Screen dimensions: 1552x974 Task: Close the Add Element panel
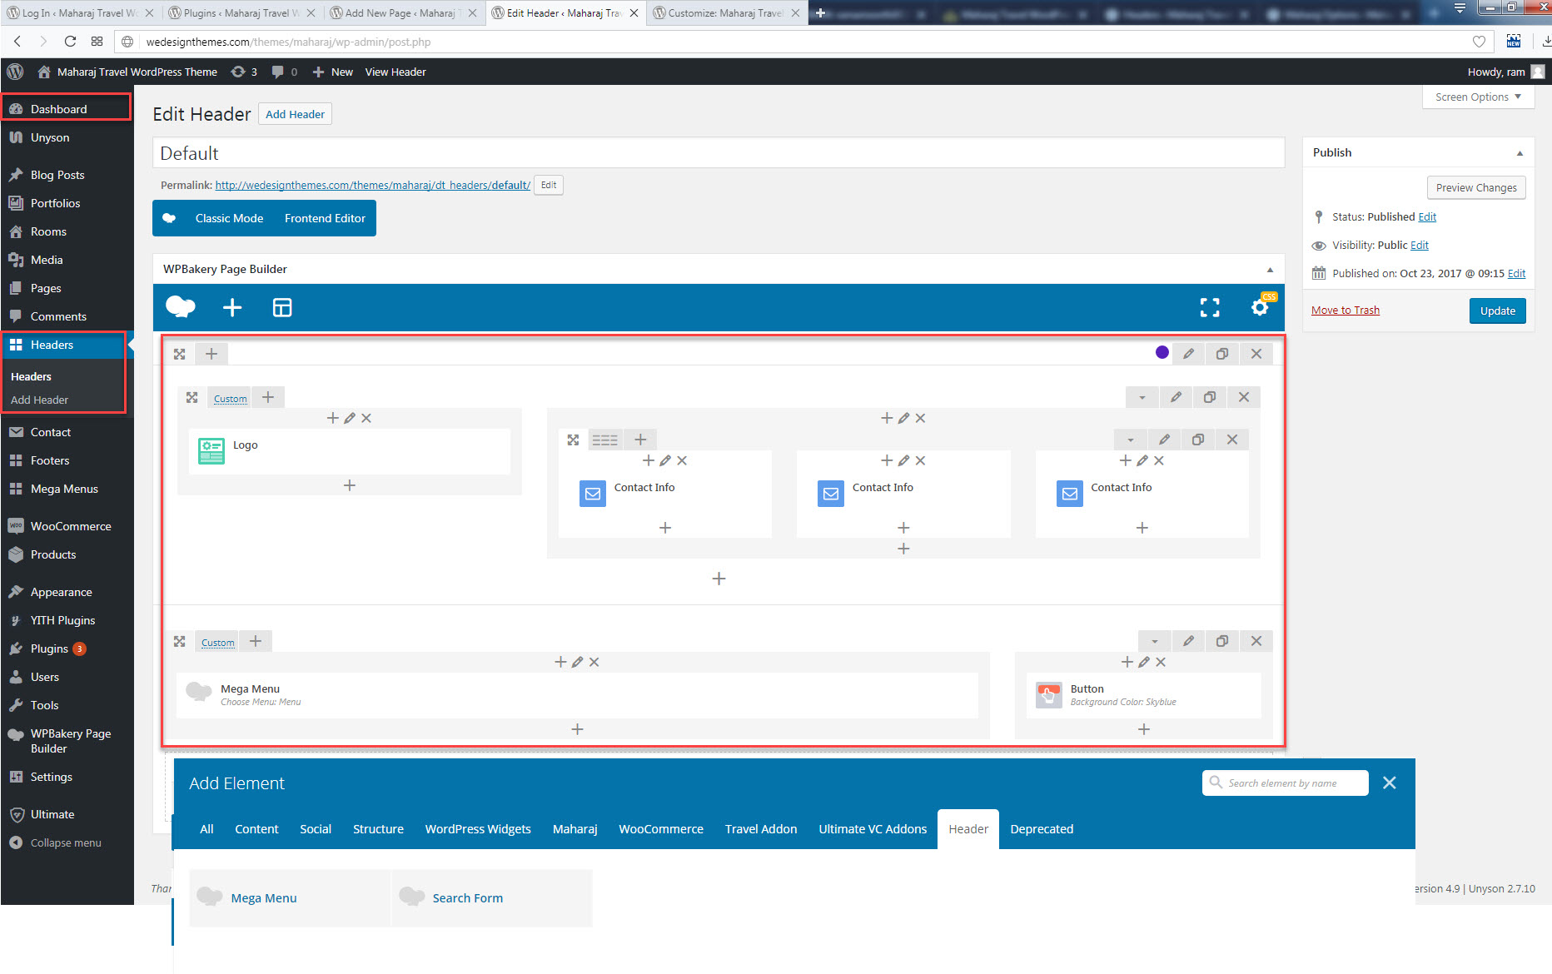click(x=1389, y=783)
